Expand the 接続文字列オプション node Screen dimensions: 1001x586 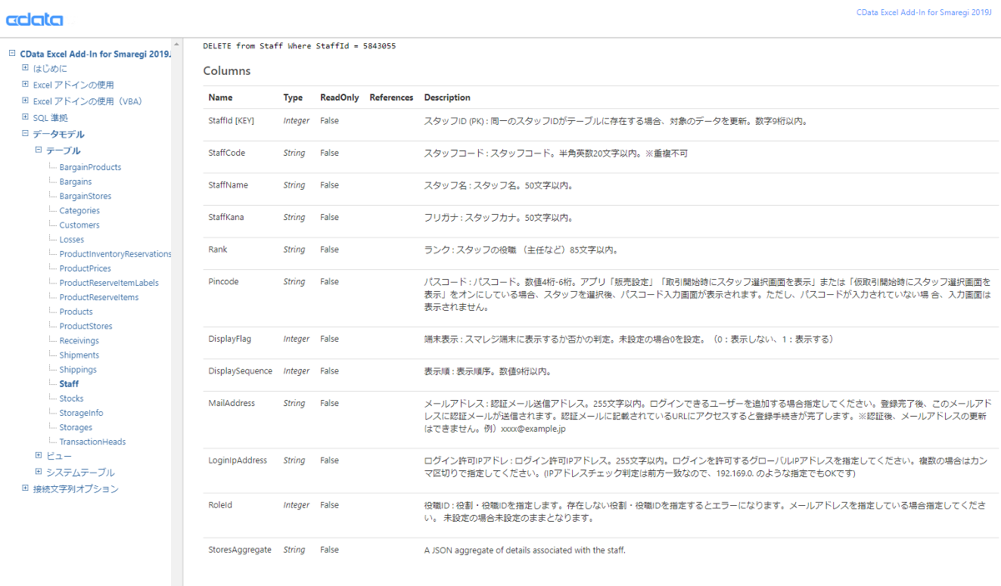pyautogui.click(x=25, y=488)
